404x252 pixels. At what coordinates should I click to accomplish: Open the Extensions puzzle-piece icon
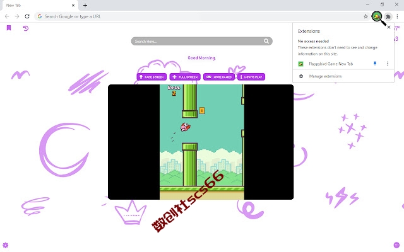388,17
